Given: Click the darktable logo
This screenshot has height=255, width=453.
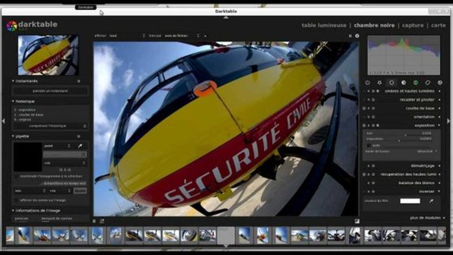Looking at the screenshot, I should pyautogui.click(x=12, y=26).
